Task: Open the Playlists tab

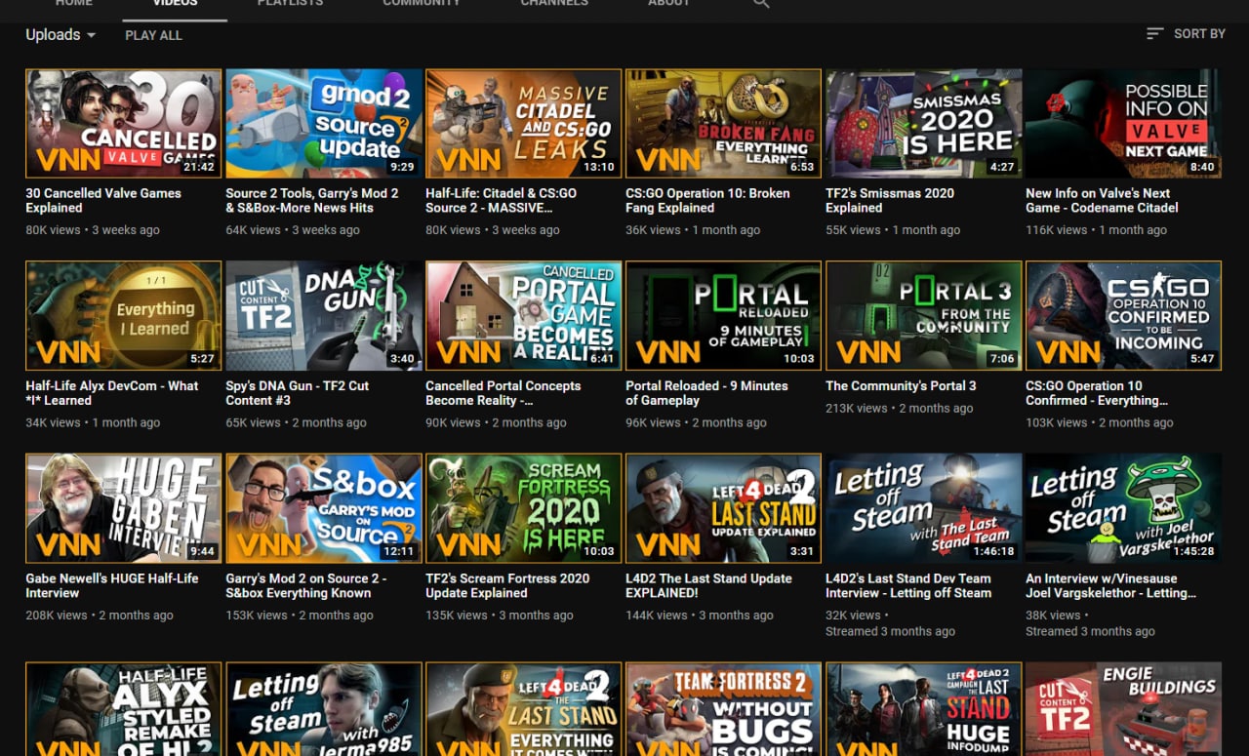Action: (290, 4)
